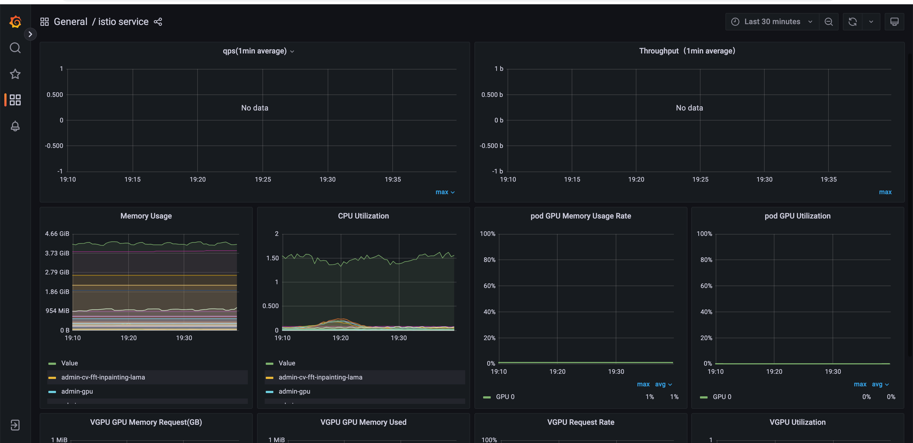
Task: Open the refresh interval dropdown arrow
Action: (x=871, y=22)
